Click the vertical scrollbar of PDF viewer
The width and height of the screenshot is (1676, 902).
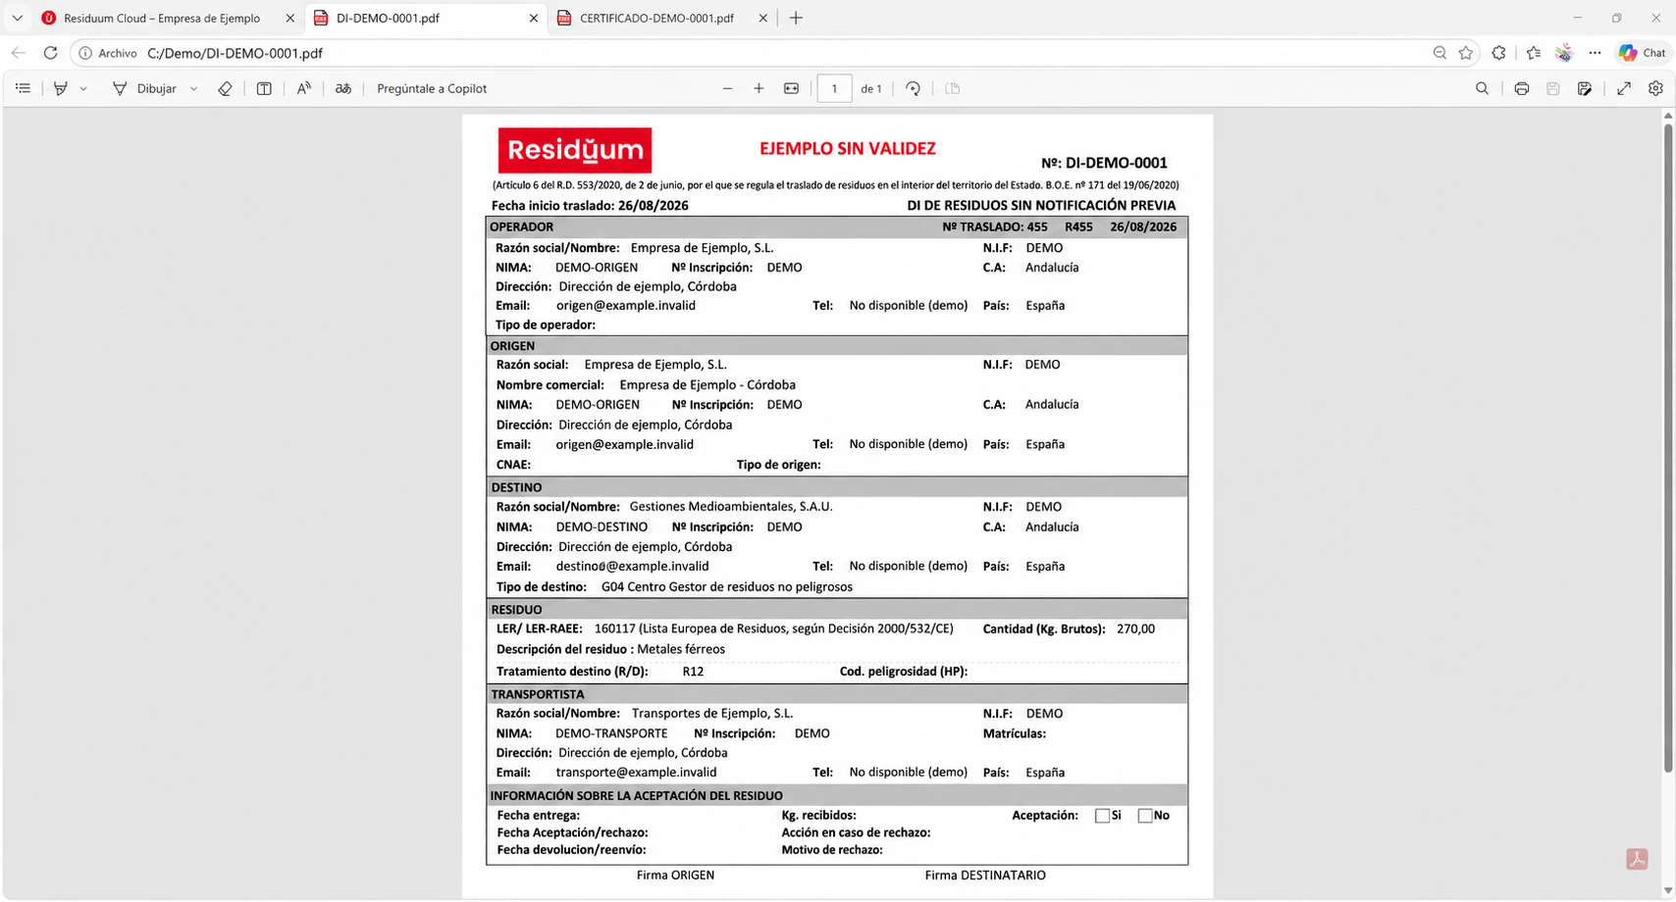coord(1668,448)
